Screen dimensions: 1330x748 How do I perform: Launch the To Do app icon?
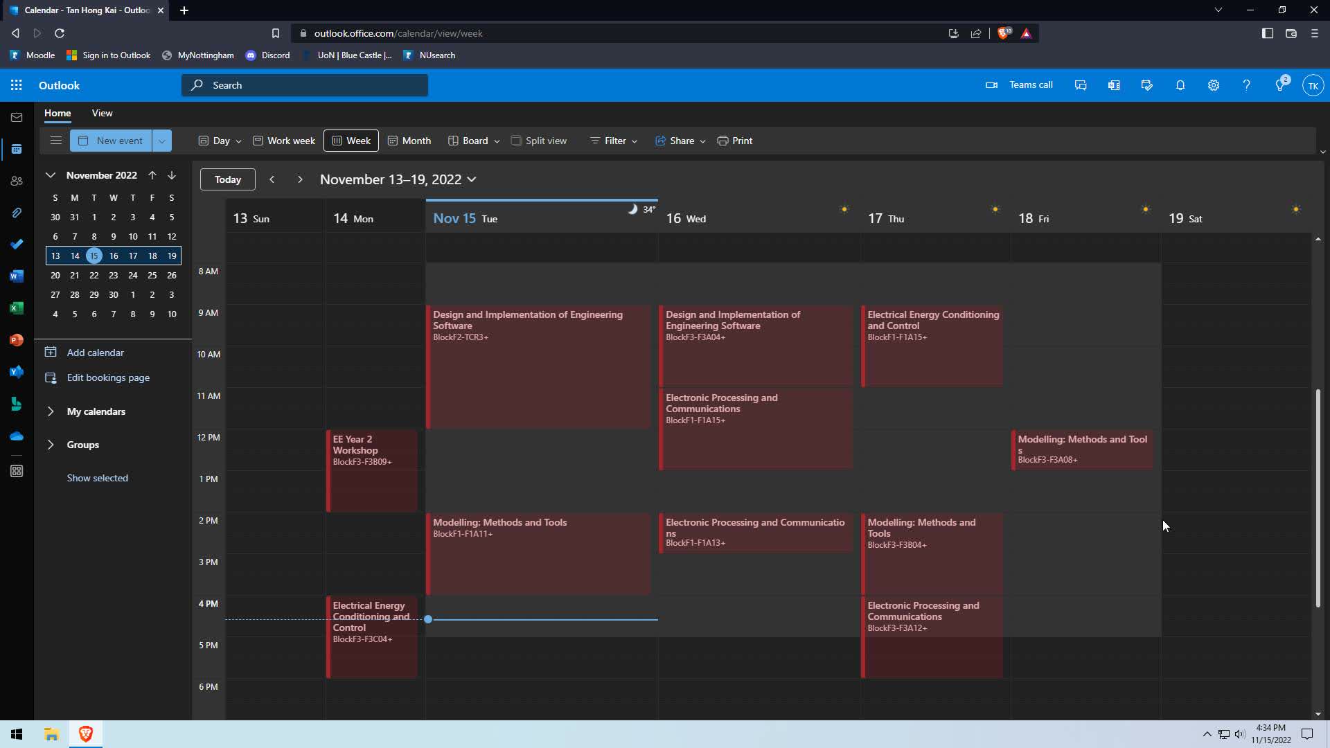point(17,244)
